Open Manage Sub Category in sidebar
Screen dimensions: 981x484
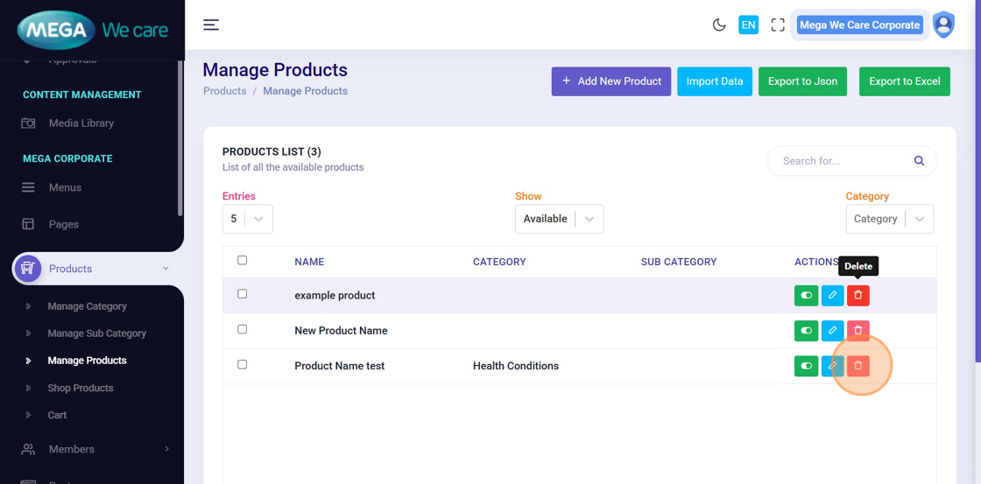(x=96, y=333)
